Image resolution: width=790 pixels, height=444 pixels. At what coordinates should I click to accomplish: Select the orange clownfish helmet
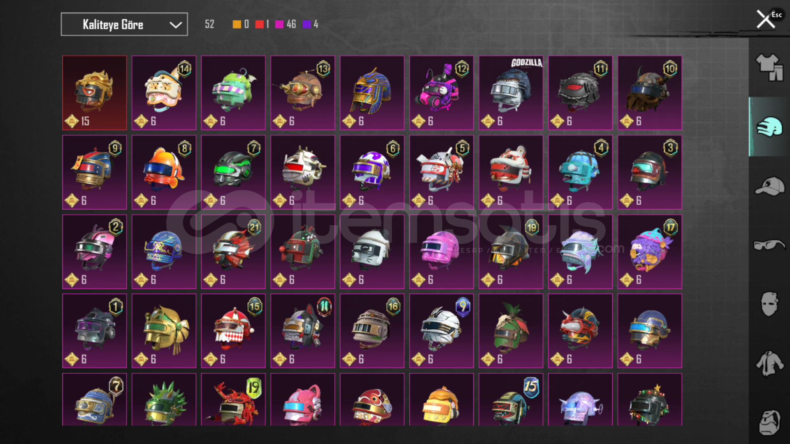[x=164, y=172]
